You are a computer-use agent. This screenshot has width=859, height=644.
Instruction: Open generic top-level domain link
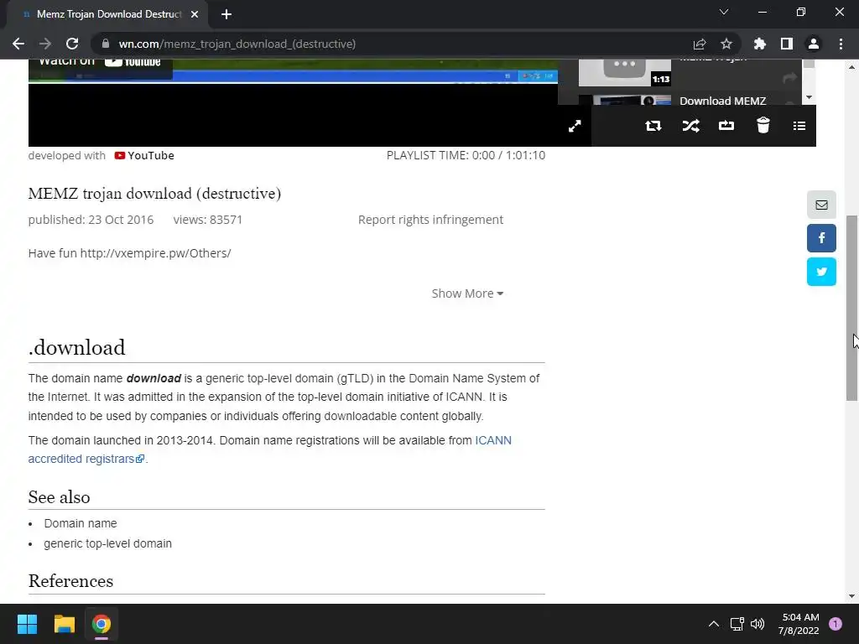[x=108, y=543]
